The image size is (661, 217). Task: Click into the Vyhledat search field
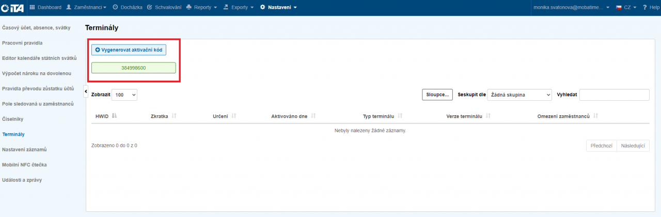click(614, 95)
